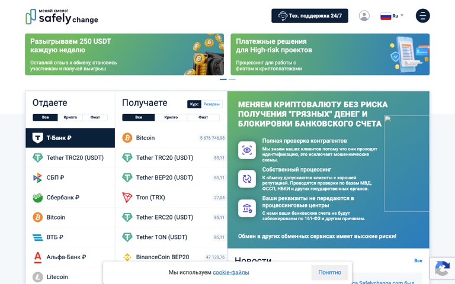This screenshot has height=284, width=455.
Task: Select Tether ERC20 (USDT) to receive
Action: click(x=171, y=217)
